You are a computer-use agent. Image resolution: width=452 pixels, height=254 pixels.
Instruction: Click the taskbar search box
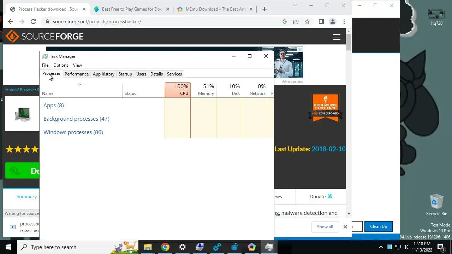[x=78, y=247]
